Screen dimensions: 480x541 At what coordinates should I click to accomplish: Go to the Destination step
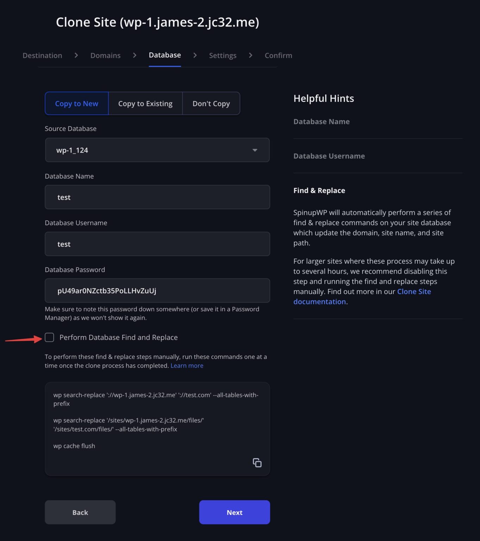[x=42, y=55]
